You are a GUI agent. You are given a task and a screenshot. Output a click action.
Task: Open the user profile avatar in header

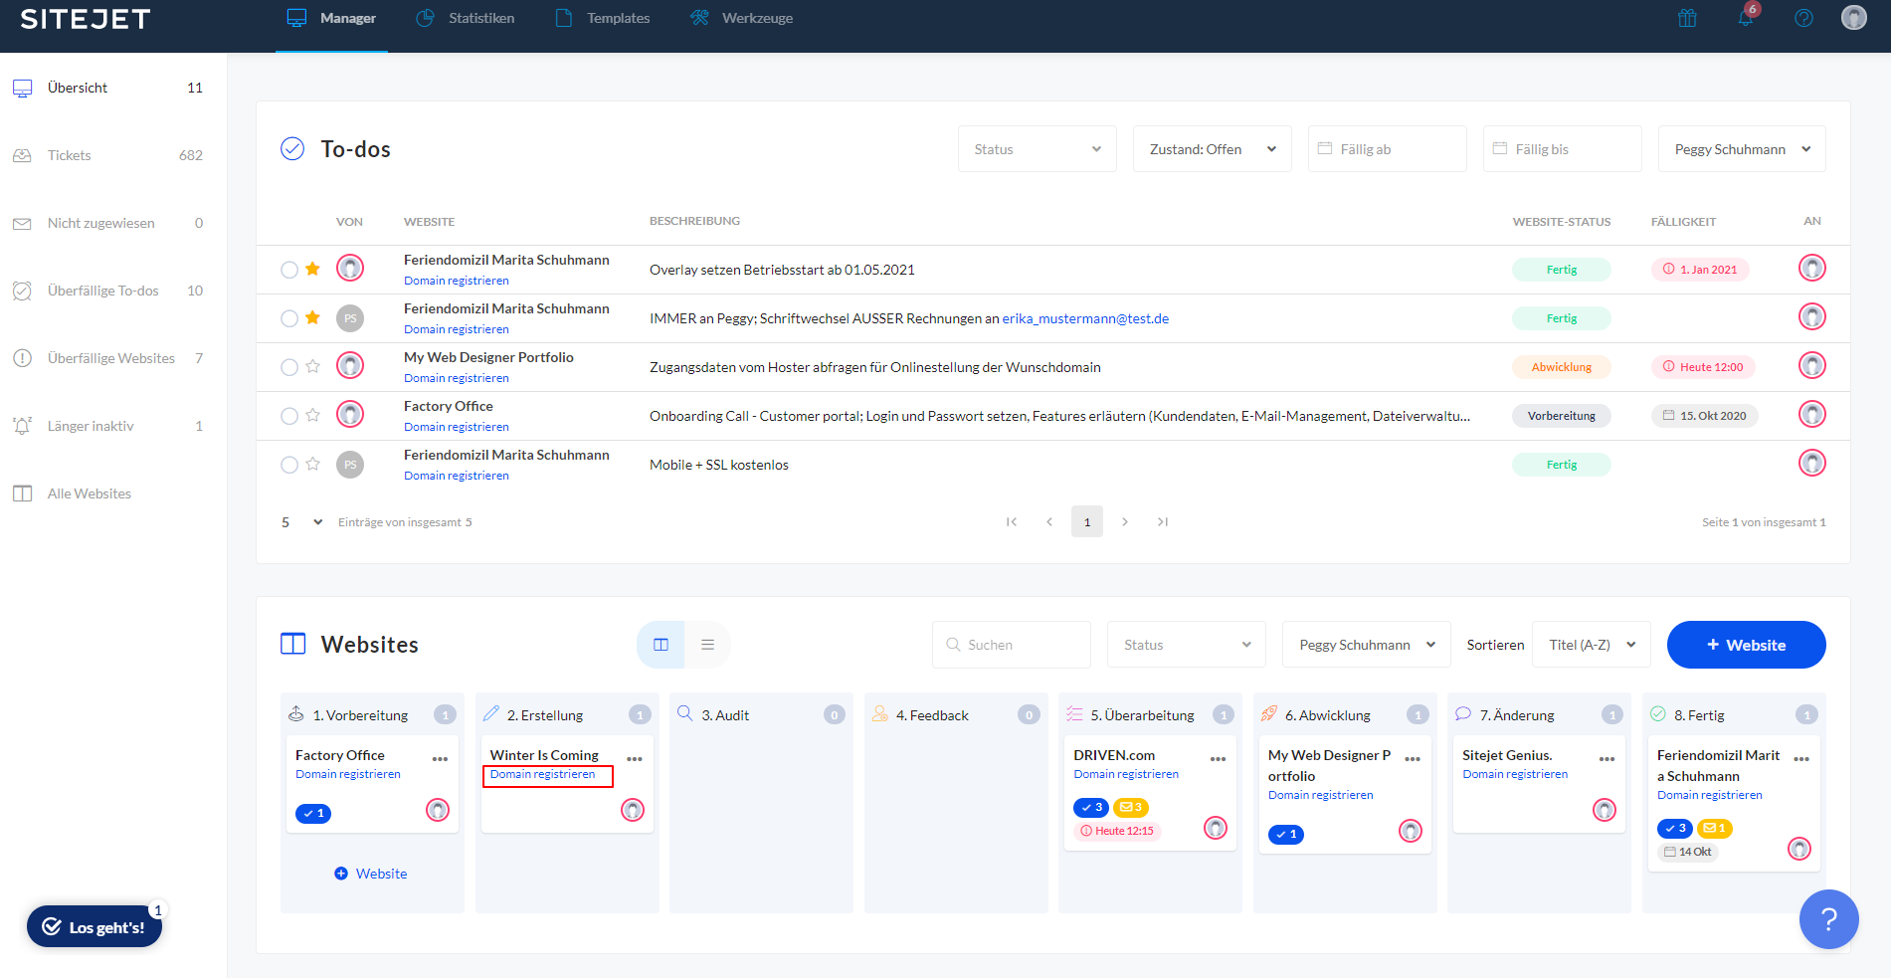point(1853,18)
